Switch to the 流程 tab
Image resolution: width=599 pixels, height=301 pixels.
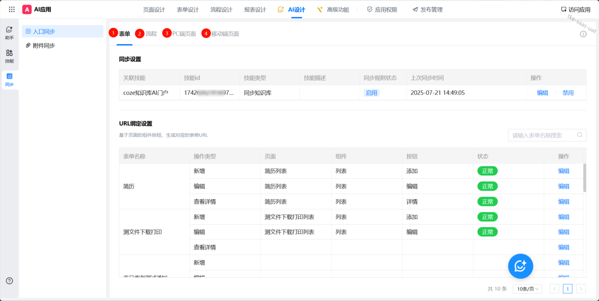[x=151, y=34]
